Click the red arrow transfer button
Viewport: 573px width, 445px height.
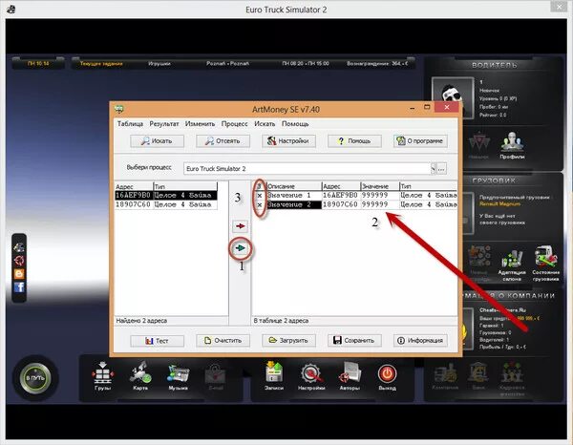240,226
